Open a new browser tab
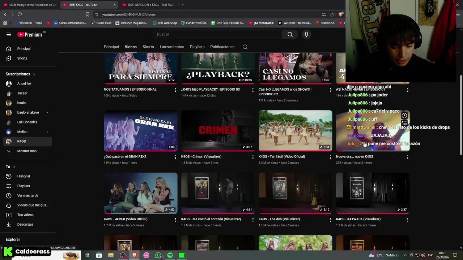Screen dimensions: 463x260 183,5
